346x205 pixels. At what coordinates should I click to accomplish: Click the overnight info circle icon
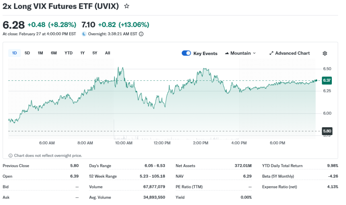[141, 34]
